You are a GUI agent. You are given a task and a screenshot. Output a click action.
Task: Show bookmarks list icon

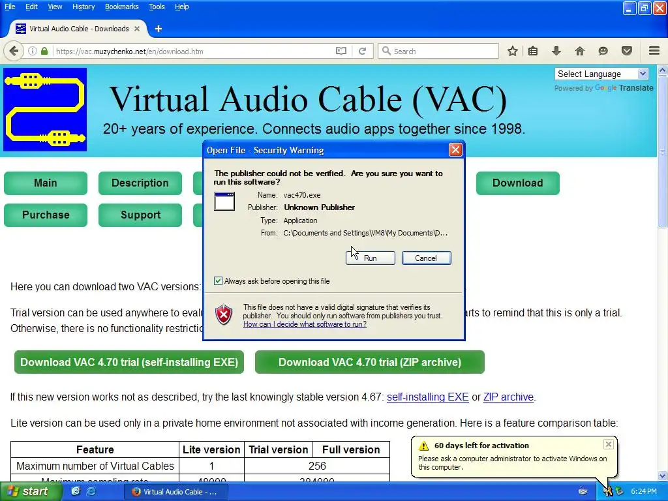point(533,51)
